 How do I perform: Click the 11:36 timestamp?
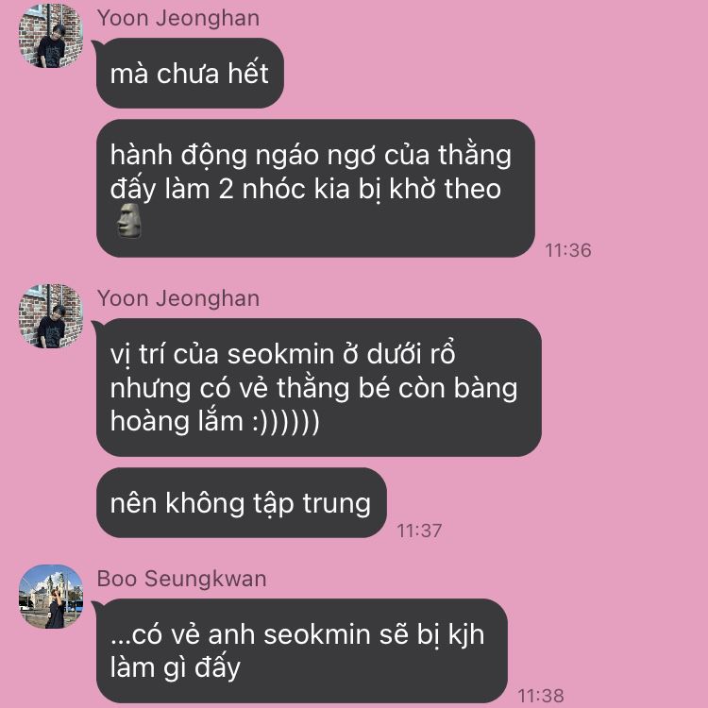[x=568, y=250]
